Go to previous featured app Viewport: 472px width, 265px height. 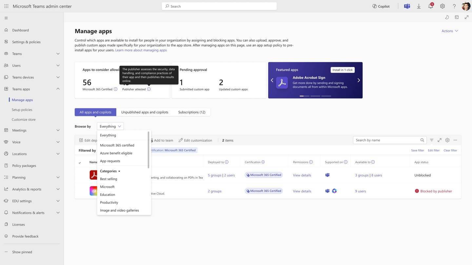click(272, 80)
